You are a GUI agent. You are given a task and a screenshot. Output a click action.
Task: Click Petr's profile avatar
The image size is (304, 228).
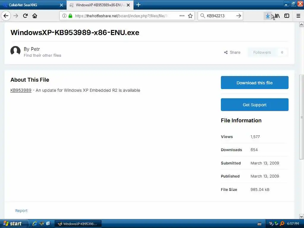pos(15,51)
